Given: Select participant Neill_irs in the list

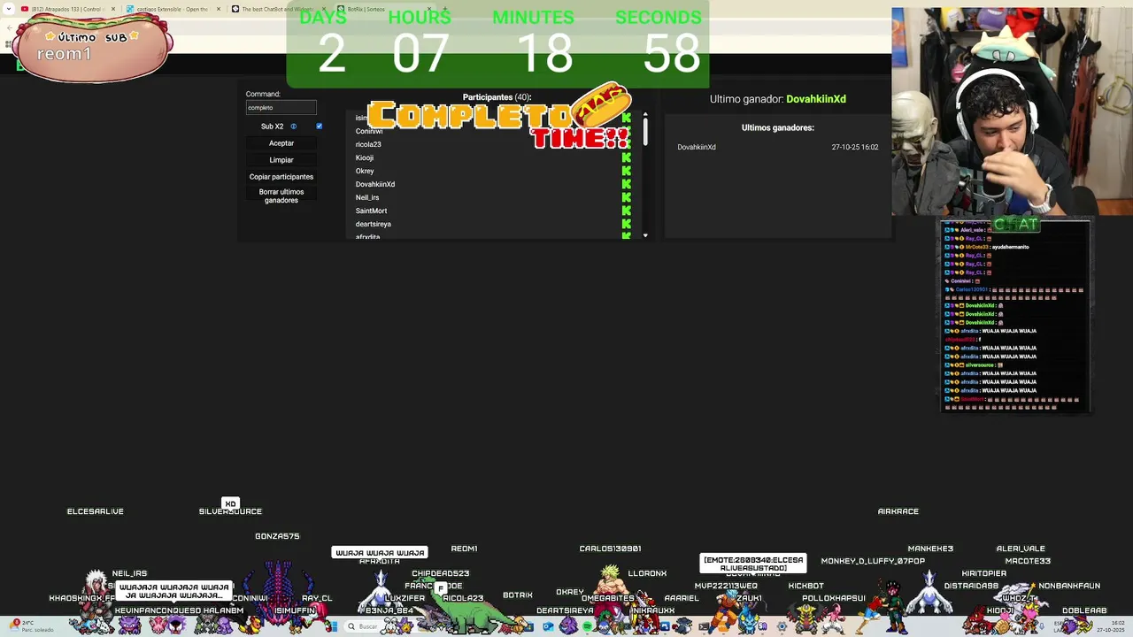Looking at the screenshot, I should [x=367, y=197].
